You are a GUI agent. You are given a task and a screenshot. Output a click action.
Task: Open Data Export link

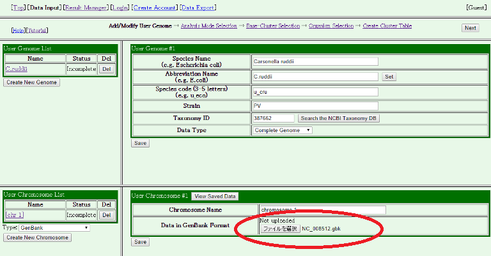click(198, 8)
